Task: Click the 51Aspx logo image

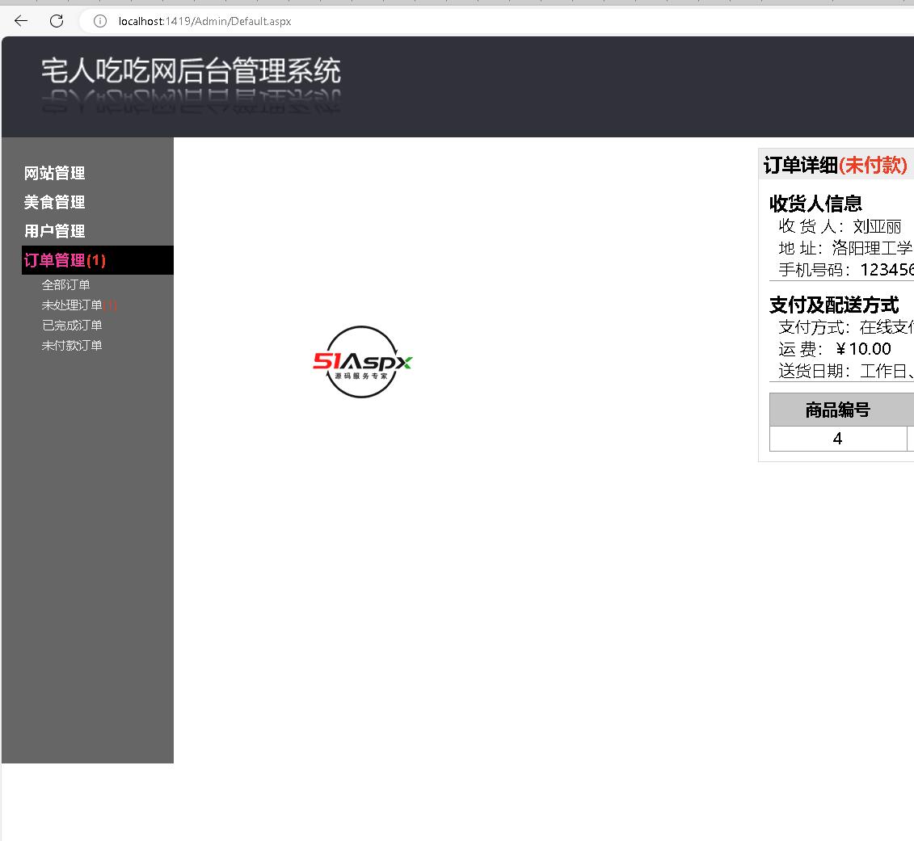Action: point(362,362)
